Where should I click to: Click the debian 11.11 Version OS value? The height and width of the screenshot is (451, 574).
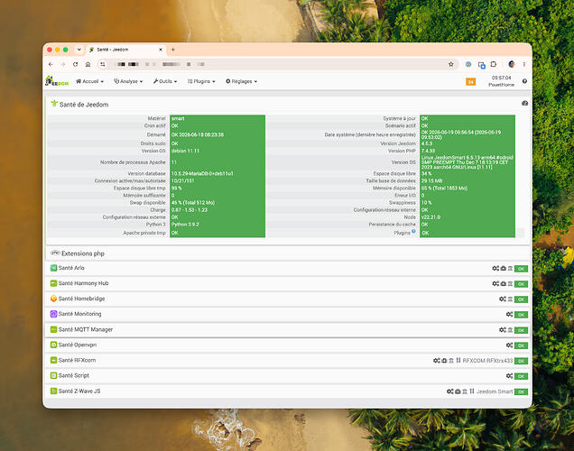click(185, 151)
